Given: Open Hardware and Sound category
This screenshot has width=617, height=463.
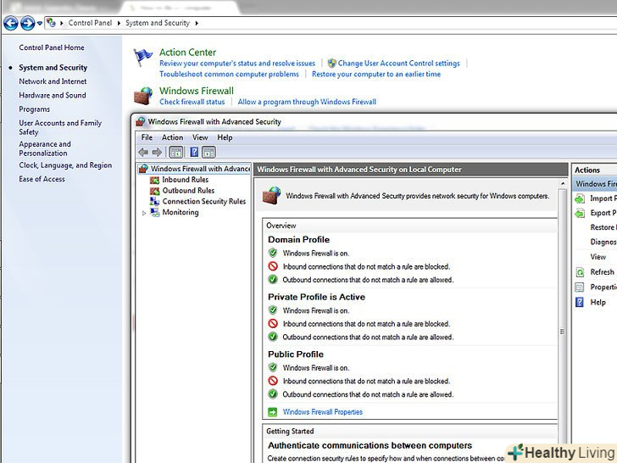Looking at the screenshot, I should (x=53, y=95).
